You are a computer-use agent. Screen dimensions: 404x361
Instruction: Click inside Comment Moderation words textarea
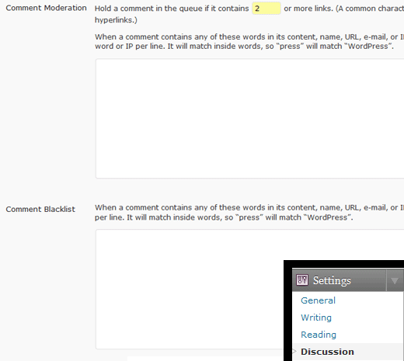(250, 119)
